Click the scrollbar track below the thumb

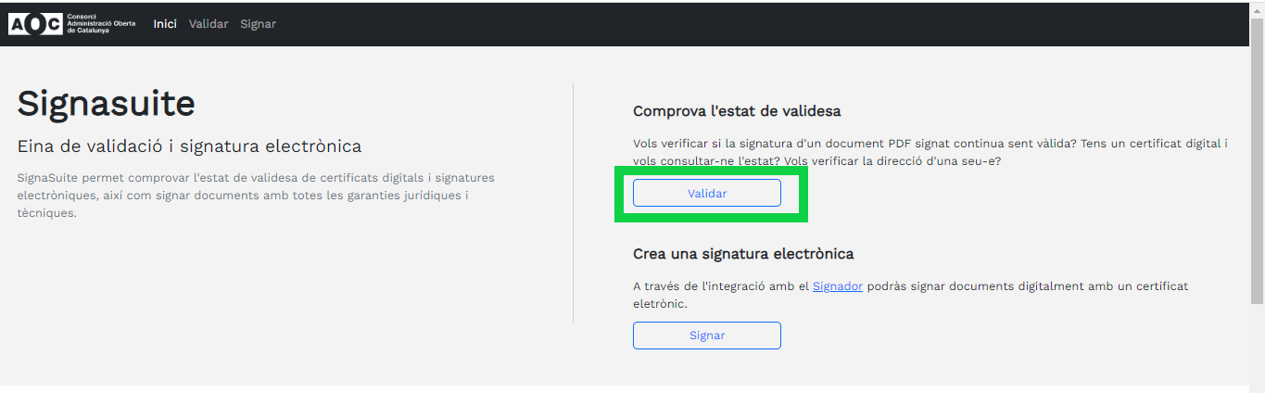coord(1257,343)
